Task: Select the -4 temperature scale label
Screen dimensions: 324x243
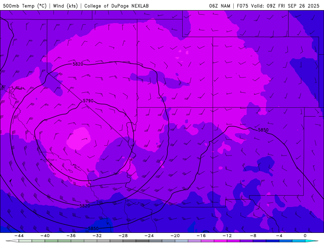Action: click(x=279, y=236)
